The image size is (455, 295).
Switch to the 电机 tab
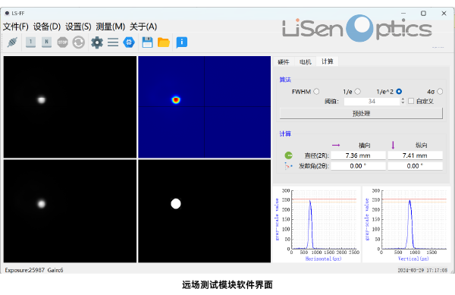coord(306,61)
